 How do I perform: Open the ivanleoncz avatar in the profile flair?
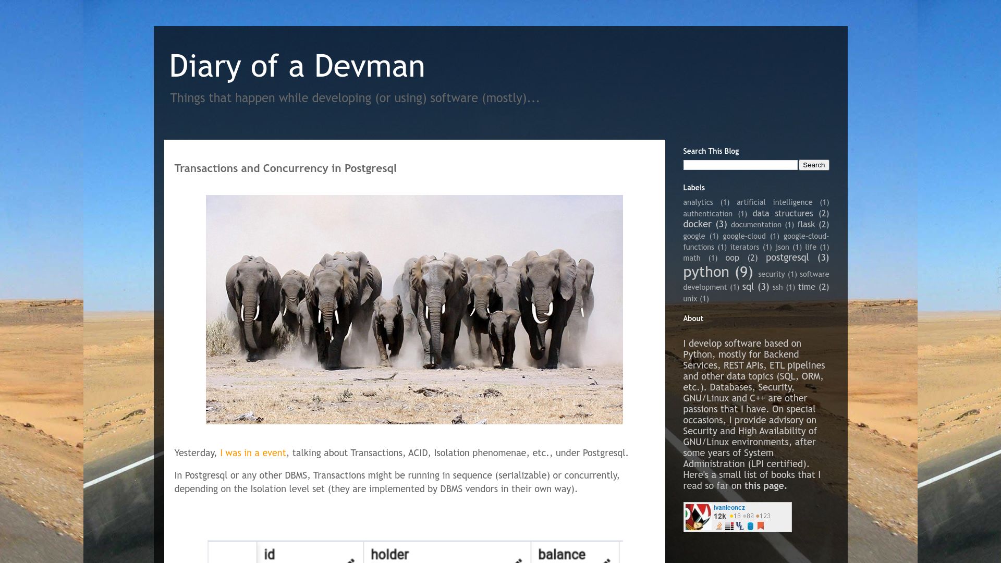[x=698, y=517]
